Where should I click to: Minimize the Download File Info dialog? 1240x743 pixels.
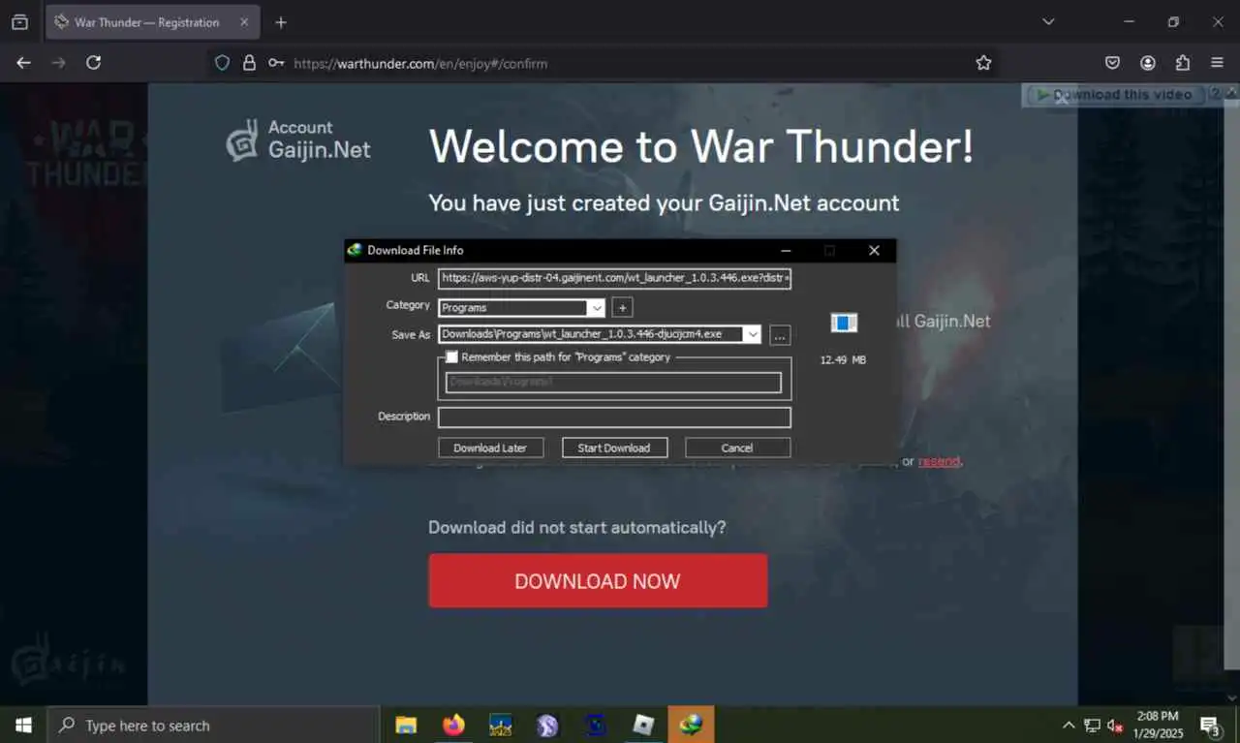tap(786, 250)
